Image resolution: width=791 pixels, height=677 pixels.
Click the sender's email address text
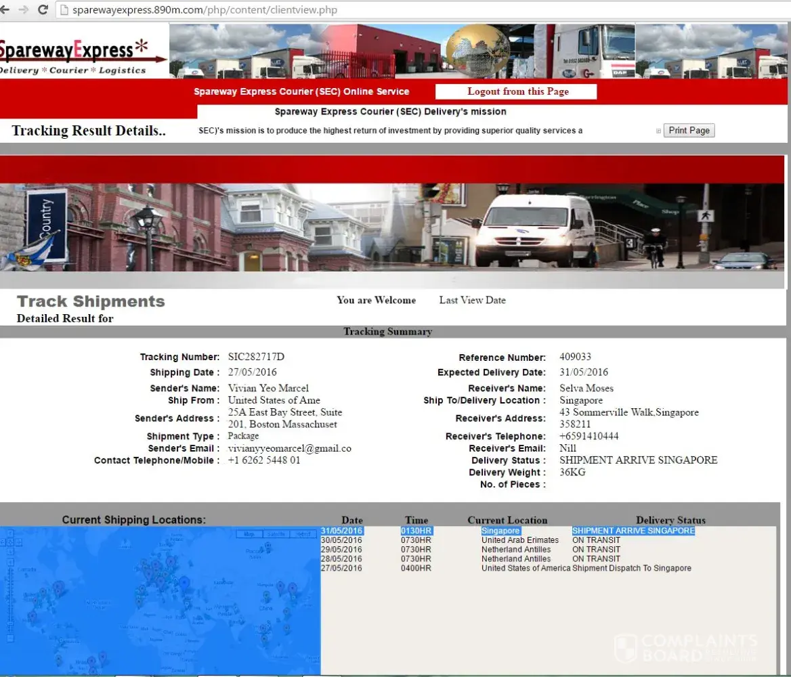[289, 448]
